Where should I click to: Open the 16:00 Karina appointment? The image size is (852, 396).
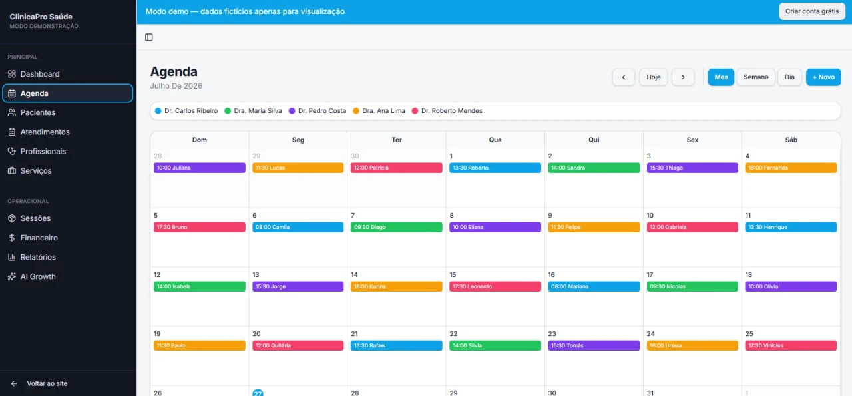pos(397,286)
